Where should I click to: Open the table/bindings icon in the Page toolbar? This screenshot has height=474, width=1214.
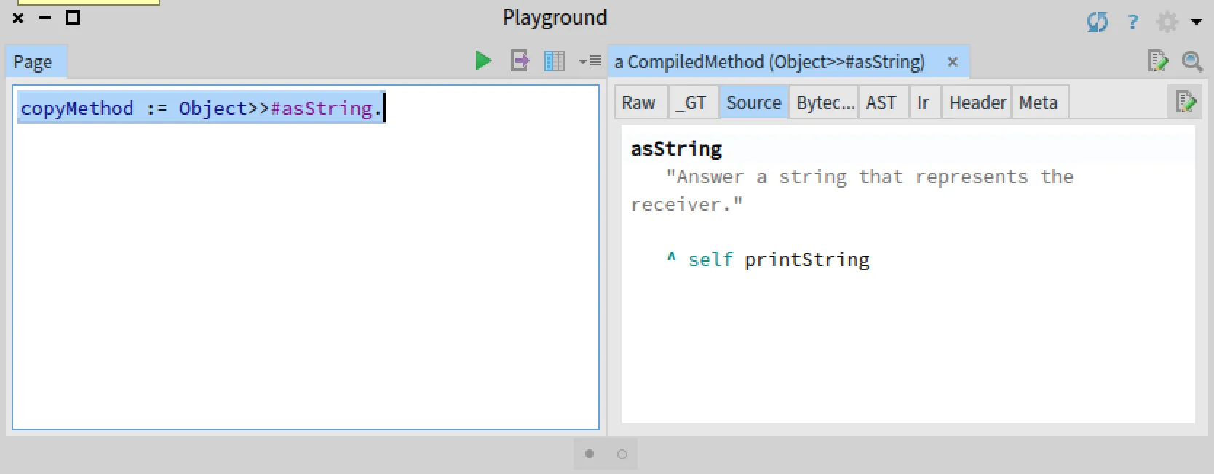(555, 61)
